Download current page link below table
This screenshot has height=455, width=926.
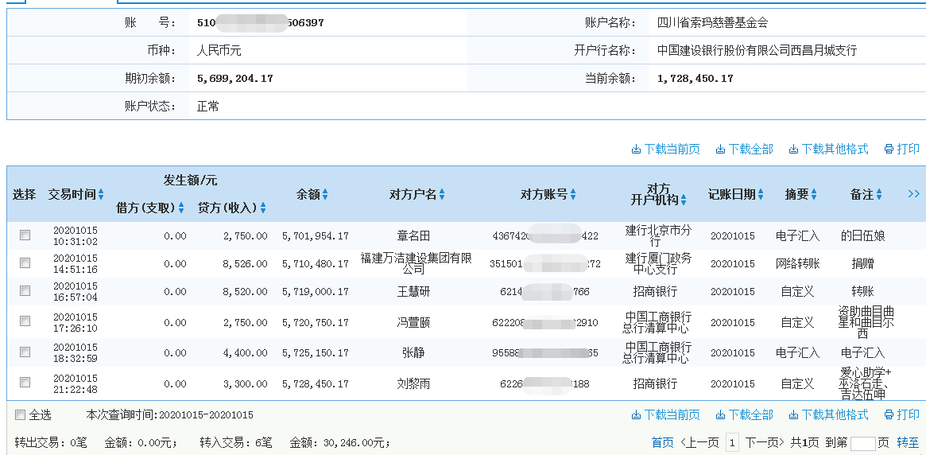pos(665,414)
